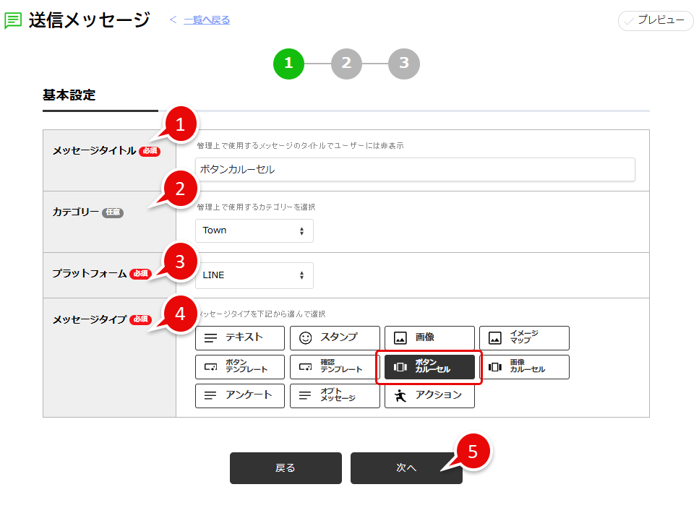Image resolution: width=699 pixels, height=513 pixels.
Task: Select the スタンプ message type
Action: (x=334, y=337)
